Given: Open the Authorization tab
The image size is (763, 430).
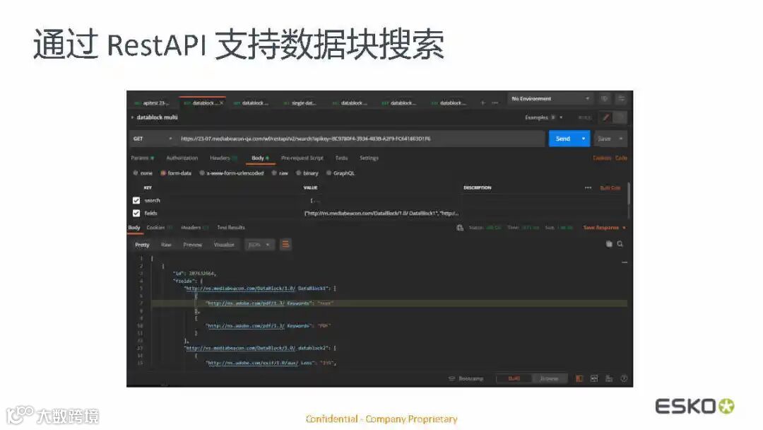Looking at the screenshot, I should tap(182, 158).
